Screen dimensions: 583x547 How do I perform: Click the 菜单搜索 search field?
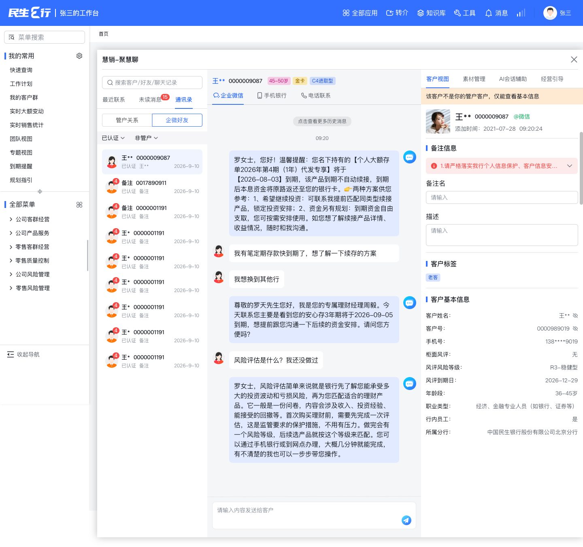coord(45,37)
